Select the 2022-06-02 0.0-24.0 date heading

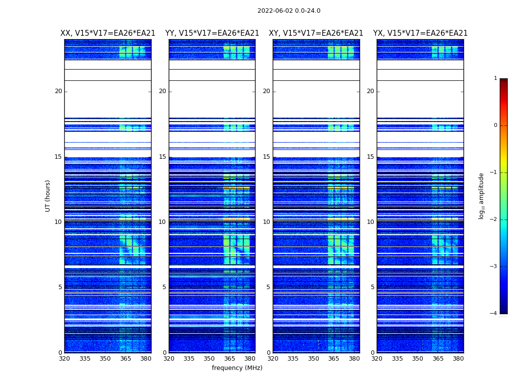[289, 11]
